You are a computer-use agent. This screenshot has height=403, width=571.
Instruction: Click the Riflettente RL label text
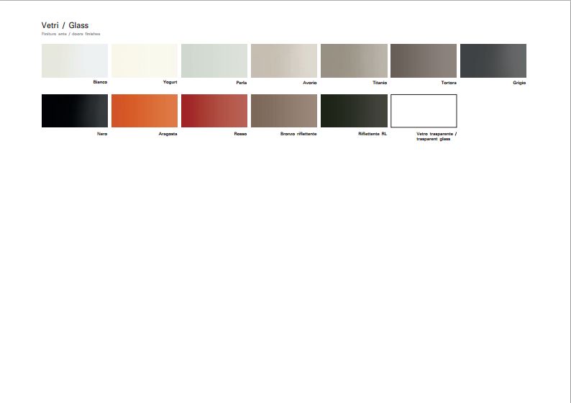pyautogui.click(x=373, y=134)
